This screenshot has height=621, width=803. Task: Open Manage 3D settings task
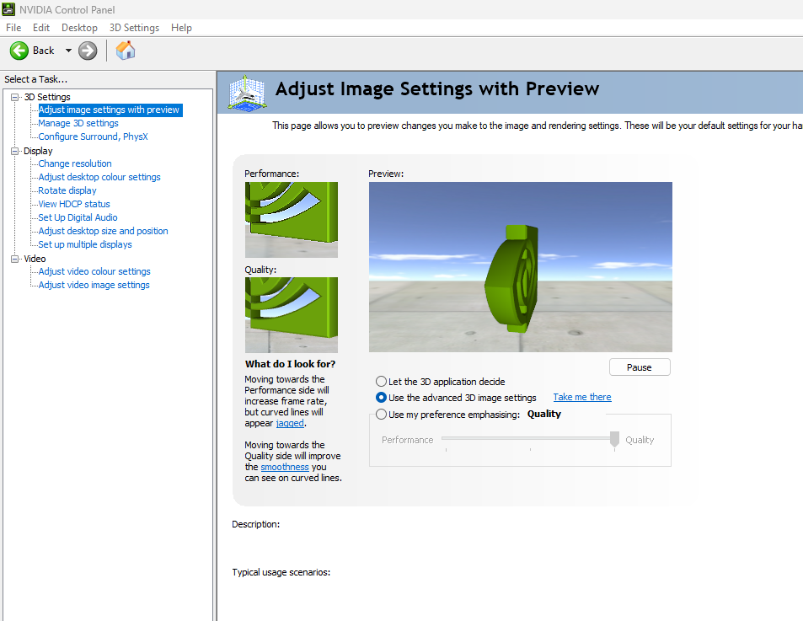(78, 123)
